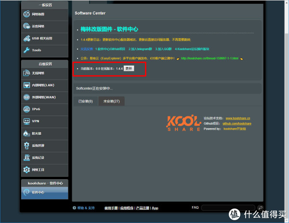Open the 网络工具 network tools icon
Screen dimensions: 289x223
(26, 170)
